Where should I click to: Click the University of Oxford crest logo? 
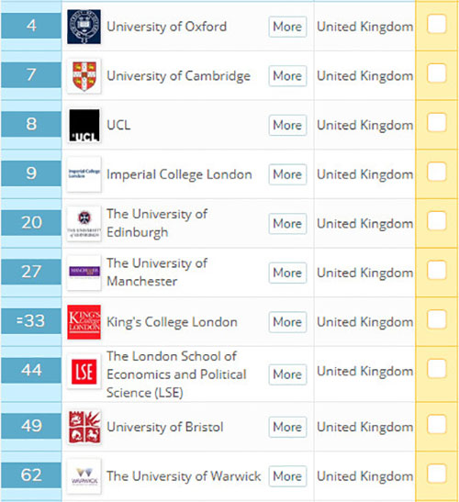84,27
